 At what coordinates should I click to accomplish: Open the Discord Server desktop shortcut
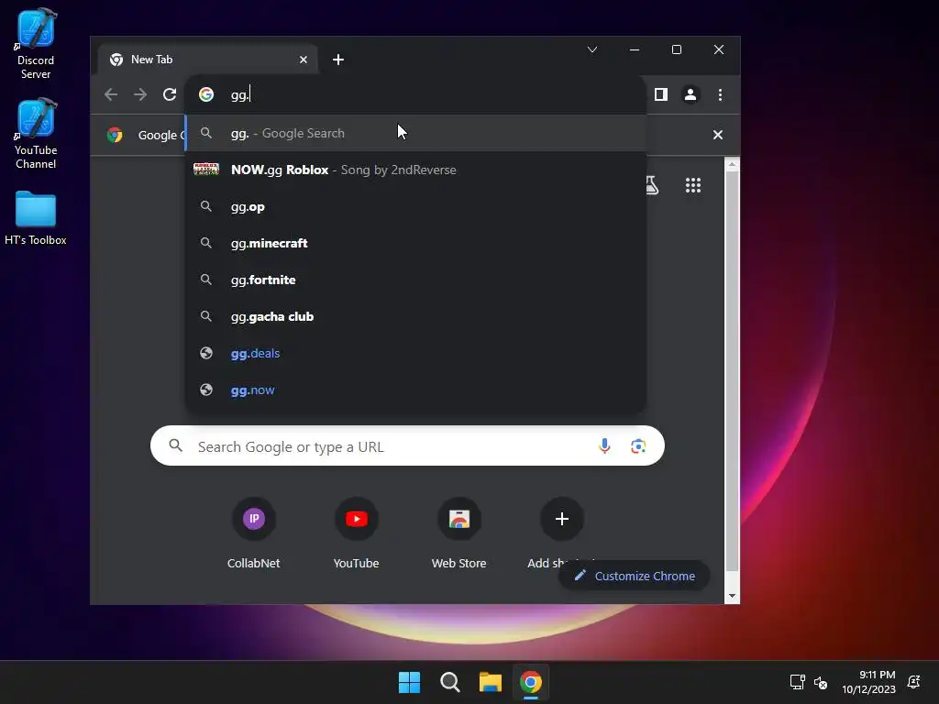tap(36, 44)
